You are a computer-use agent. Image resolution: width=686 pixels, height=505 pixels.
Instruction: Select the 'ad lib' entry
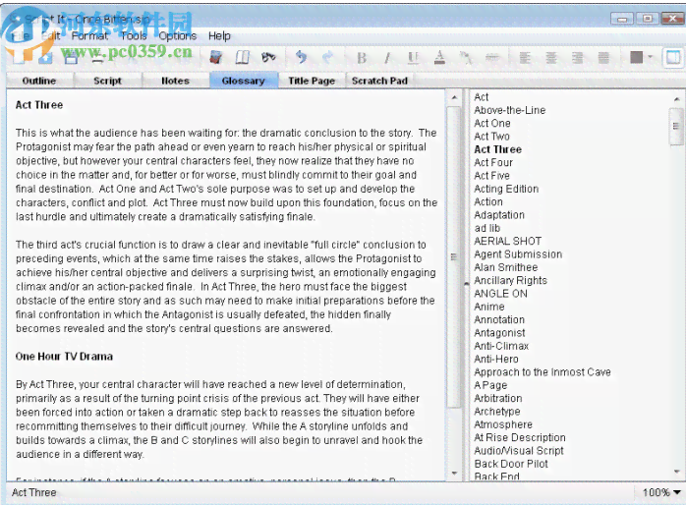click(x=486, y=228)
